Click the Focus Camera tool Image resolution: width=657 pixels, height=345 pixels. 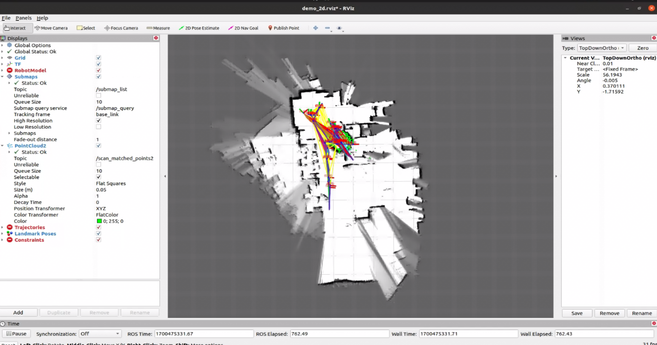tap(121, 28)
